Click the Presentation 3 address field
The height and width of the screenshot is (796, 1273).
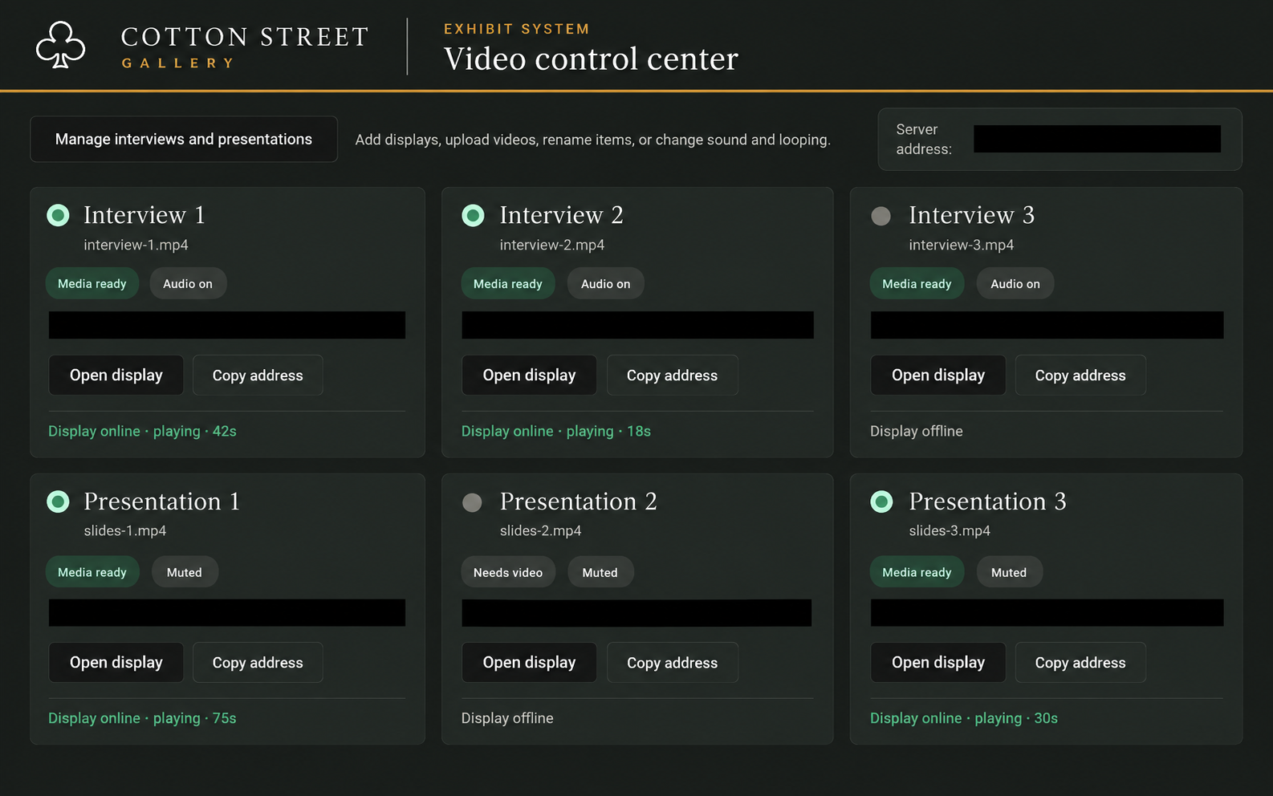click(x=1047, y=612)
